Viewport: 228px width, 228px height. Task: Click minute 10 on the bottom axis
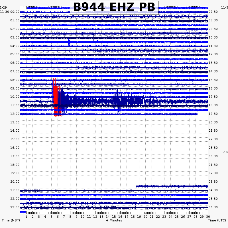click(x=83, y=217)
